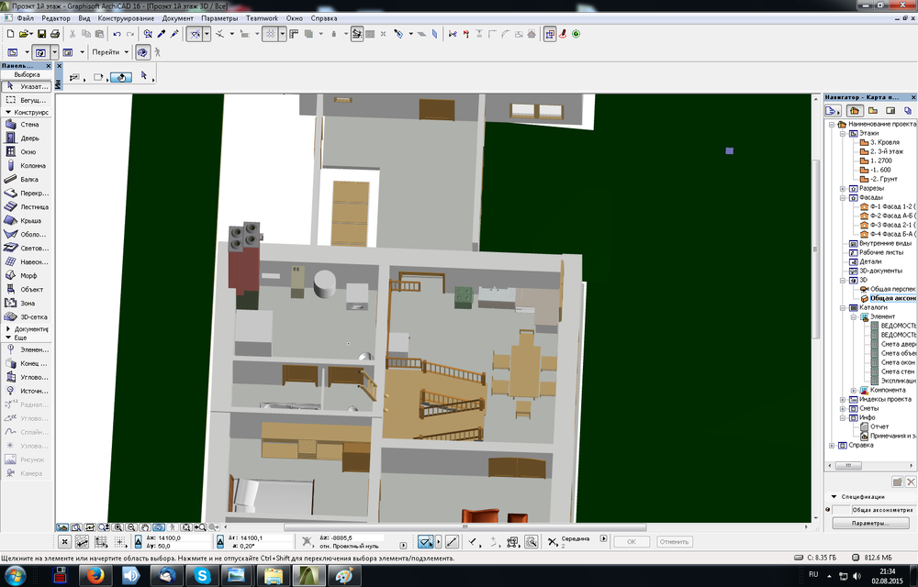Click the Save icon in the toolbar
Viewport: 918px width, 587px height.
pyautogui.click(x=41, y=34)
